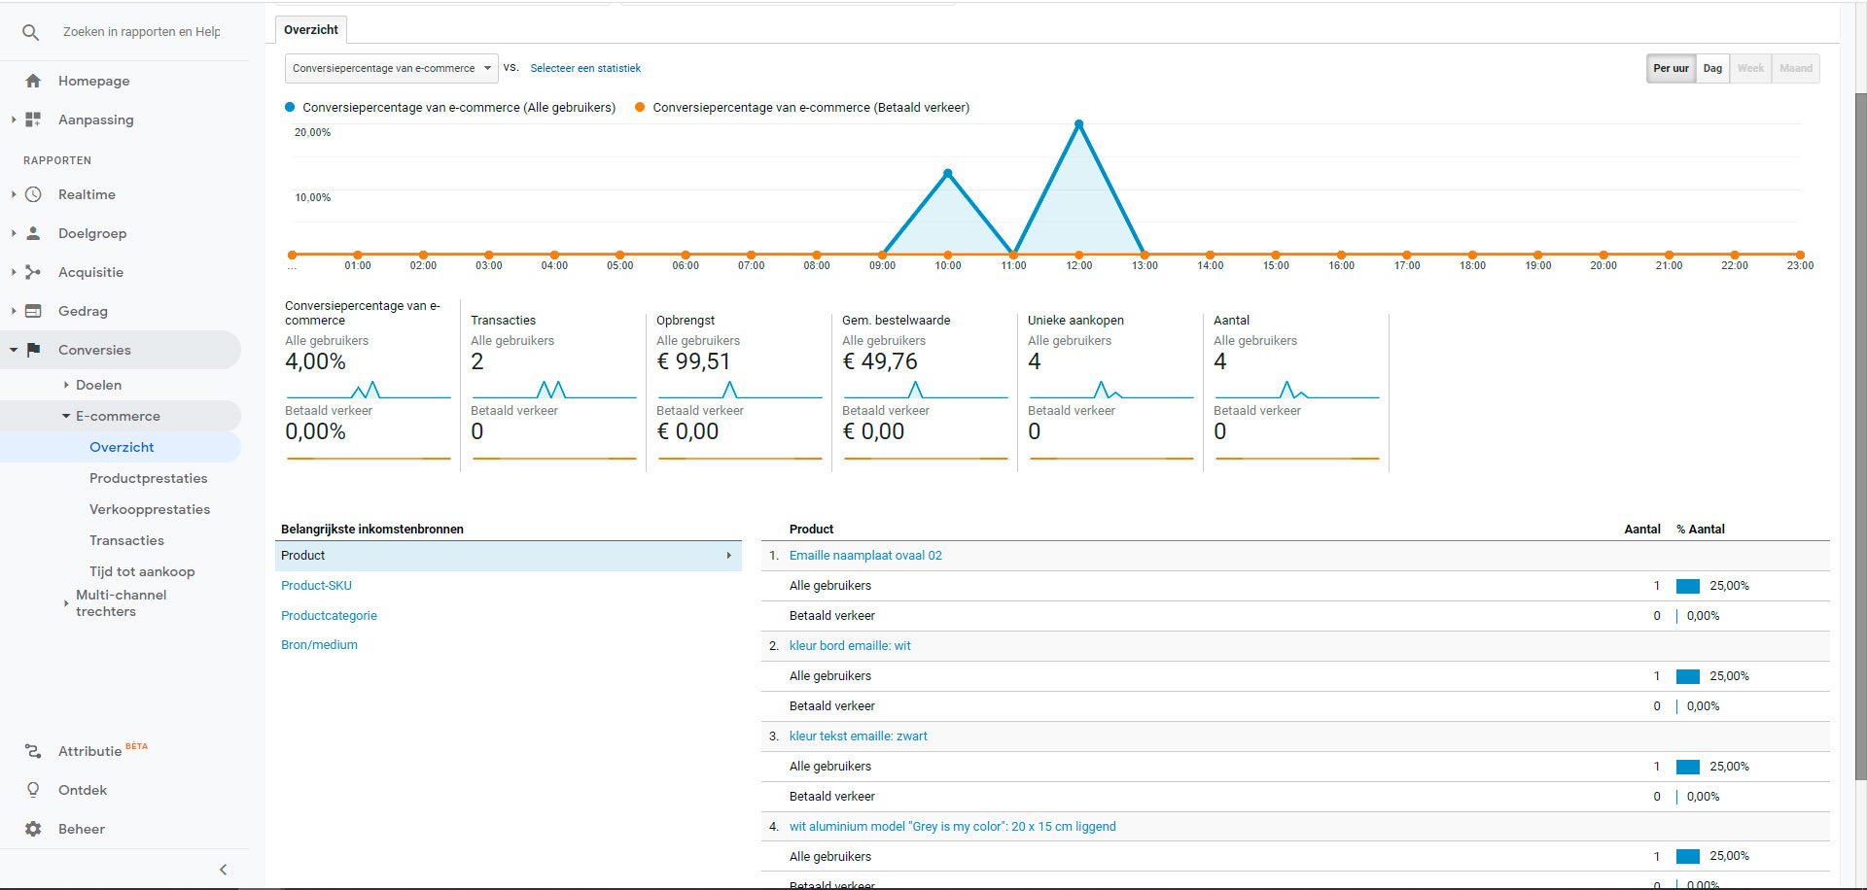Expand the Doelen submenu
This screenshot has width=1867, height=890.
66,385
